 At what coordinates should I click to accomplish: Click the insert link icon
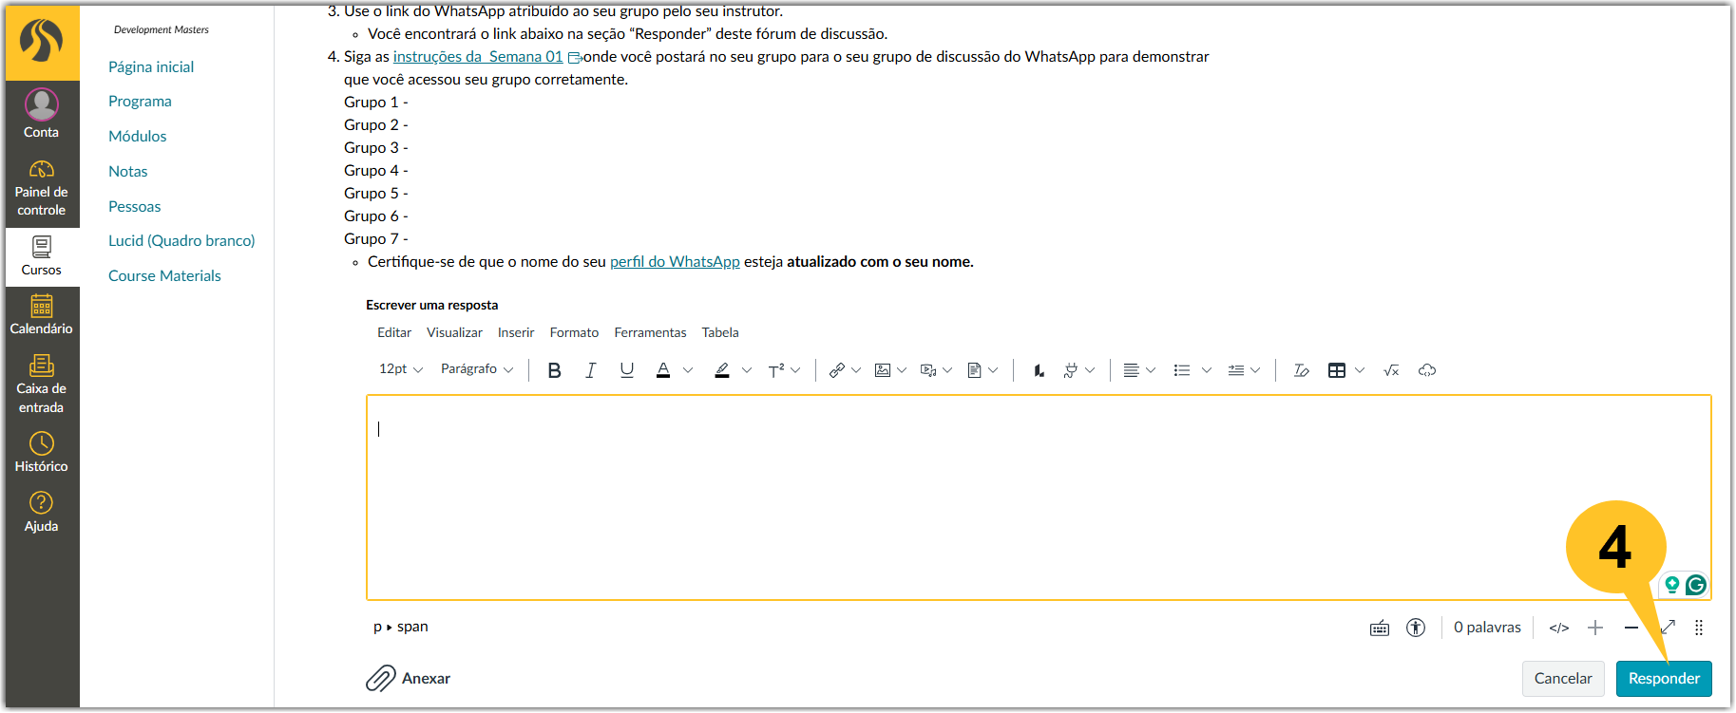point(837,370)
